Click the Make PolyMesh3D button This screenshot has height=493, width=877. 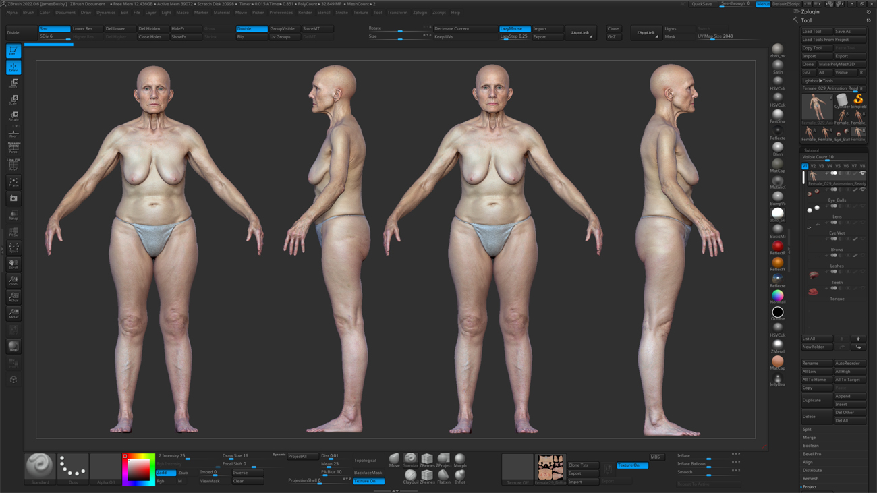(x=842, y=64)
